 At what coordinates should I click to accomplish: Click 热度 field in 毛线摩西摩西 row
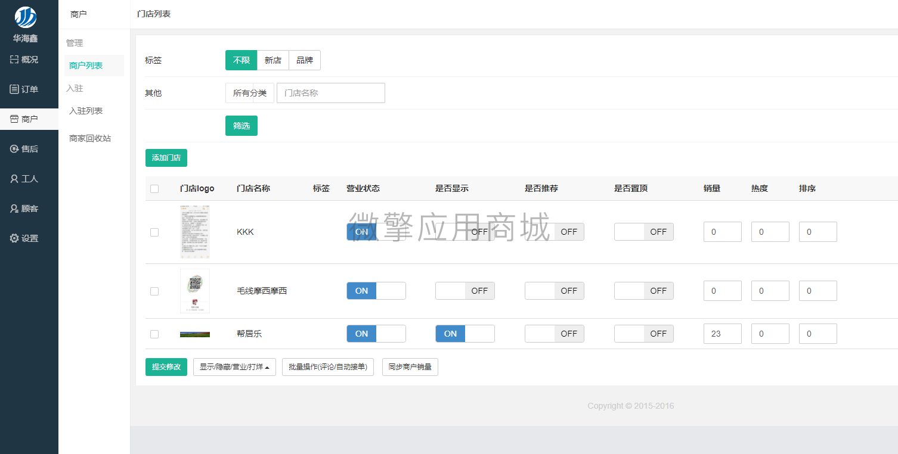[770, 291]
